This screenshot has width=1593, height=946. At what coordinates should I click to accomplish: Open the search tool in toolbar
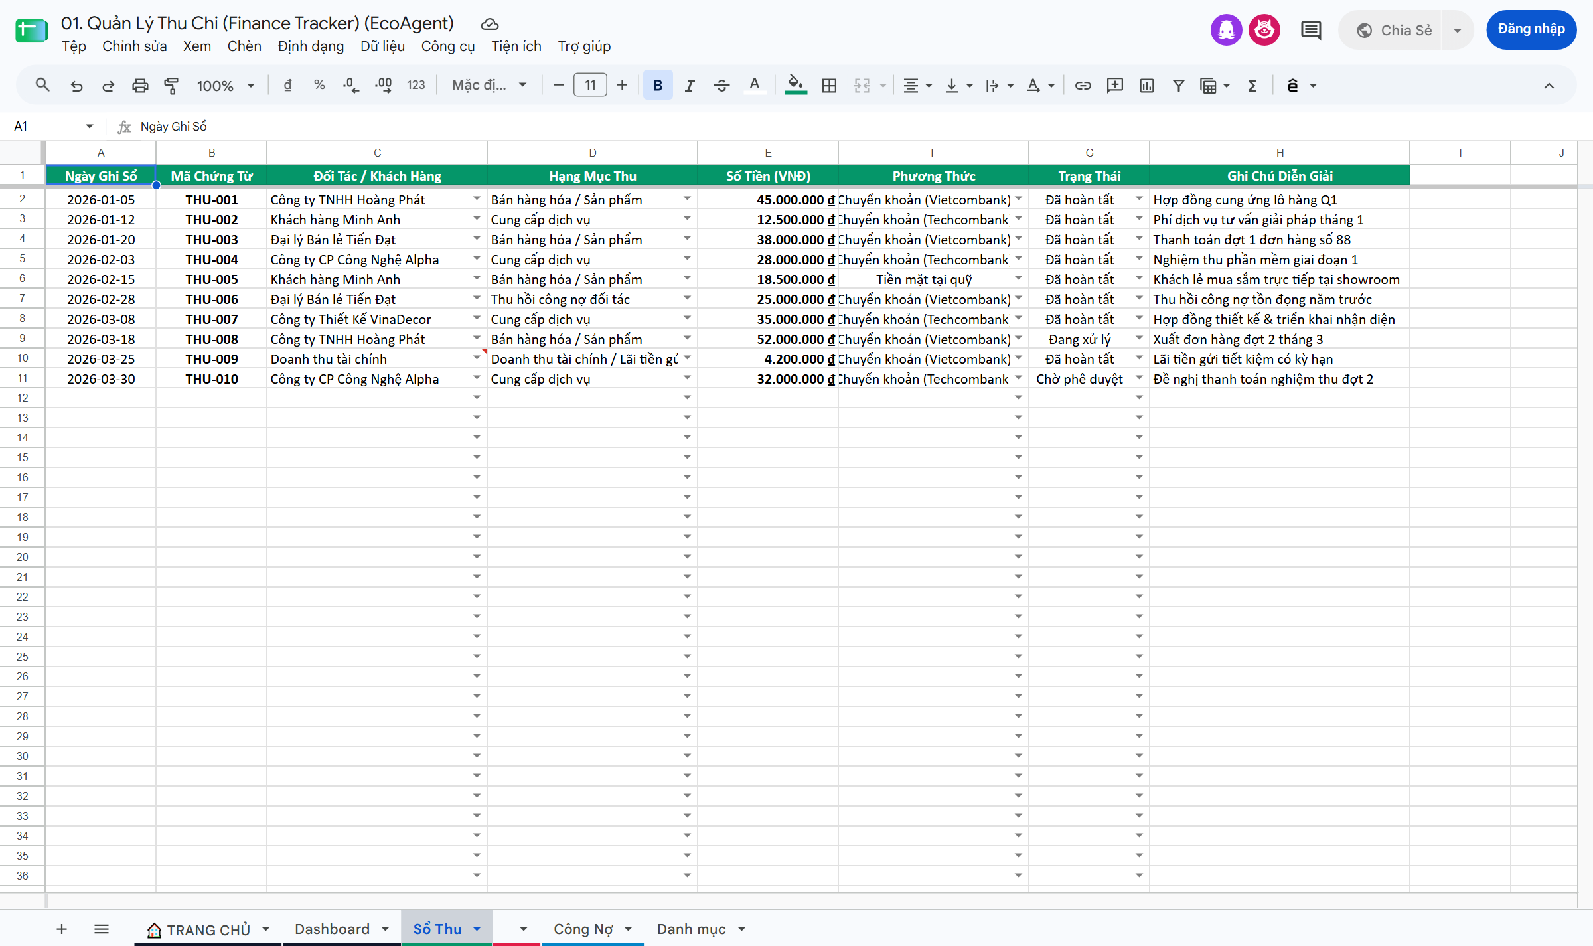coord(42,86)
